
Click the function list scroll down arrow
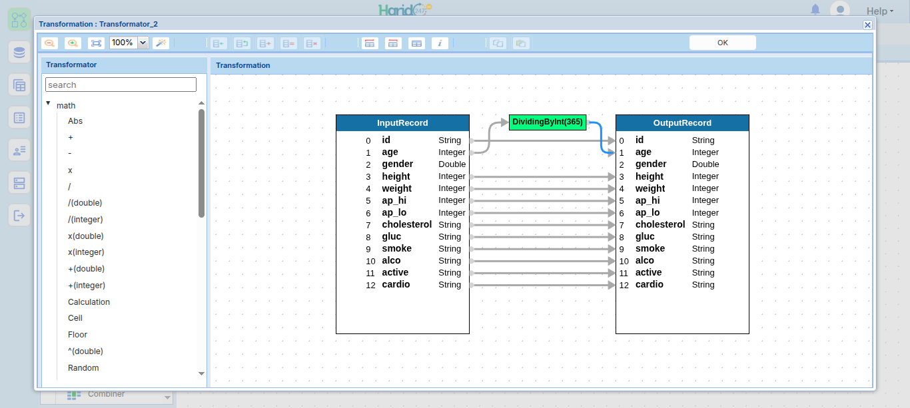click(x=202, y=374)
